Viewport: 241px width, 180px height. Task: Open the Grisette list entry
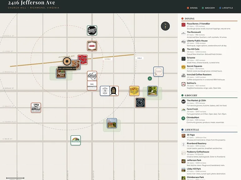tap(209, 60)
